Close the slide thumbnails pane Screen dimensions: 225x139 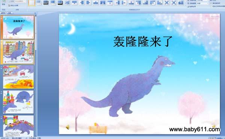coord(35,13)
